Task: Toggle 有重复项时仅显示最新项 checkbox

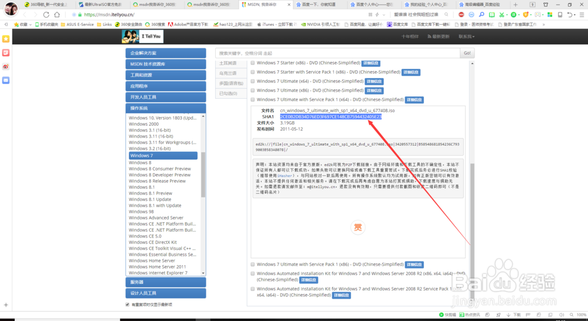Action: 128,305
